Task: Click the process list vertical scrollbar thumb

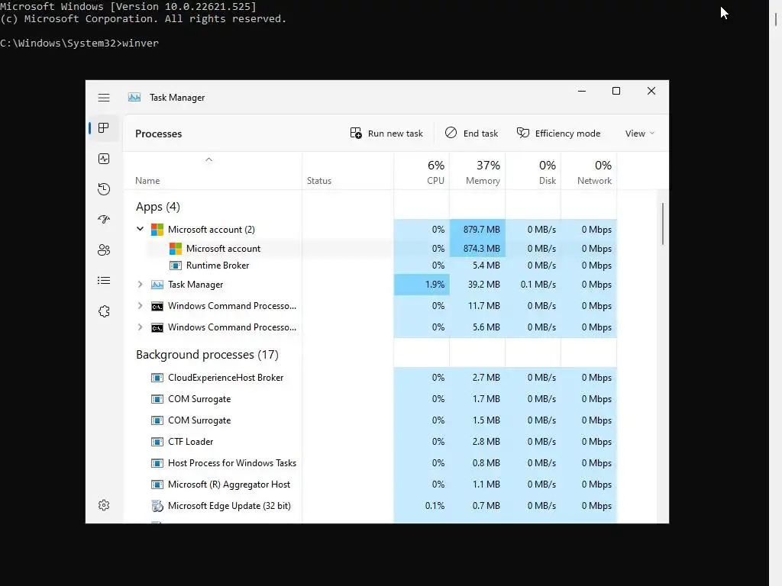Action: (663, 224)
